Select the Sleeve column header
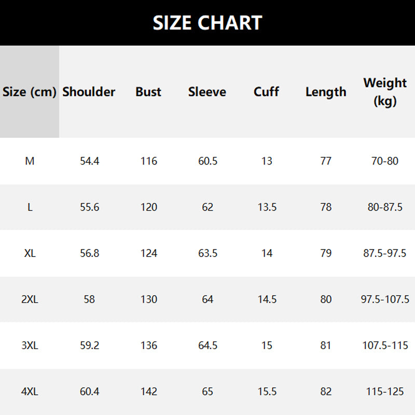 coord(208,92)
